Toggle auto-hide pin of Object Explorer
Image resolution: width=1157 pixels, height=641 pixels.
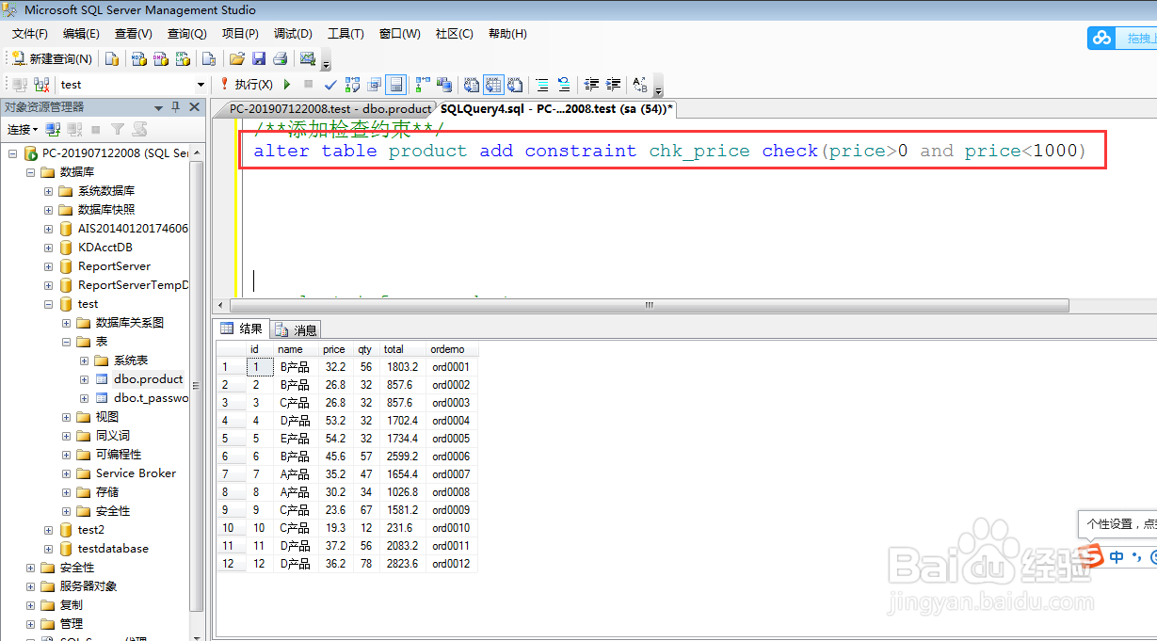(x=175, y=107)
